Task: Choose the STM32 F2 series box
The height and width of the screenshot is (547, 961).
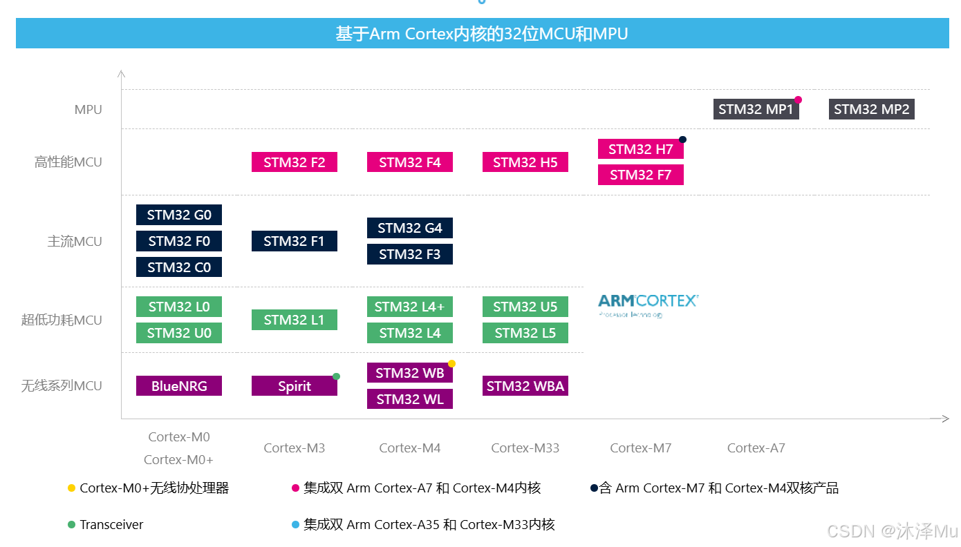Action: coord(295,162)
